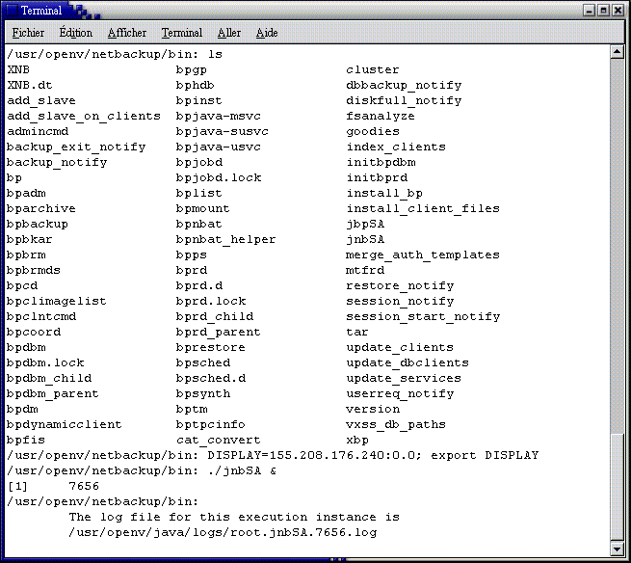Screen dimensions: 631x563
Task: Open the Édition menu
Action: [76, 33]
